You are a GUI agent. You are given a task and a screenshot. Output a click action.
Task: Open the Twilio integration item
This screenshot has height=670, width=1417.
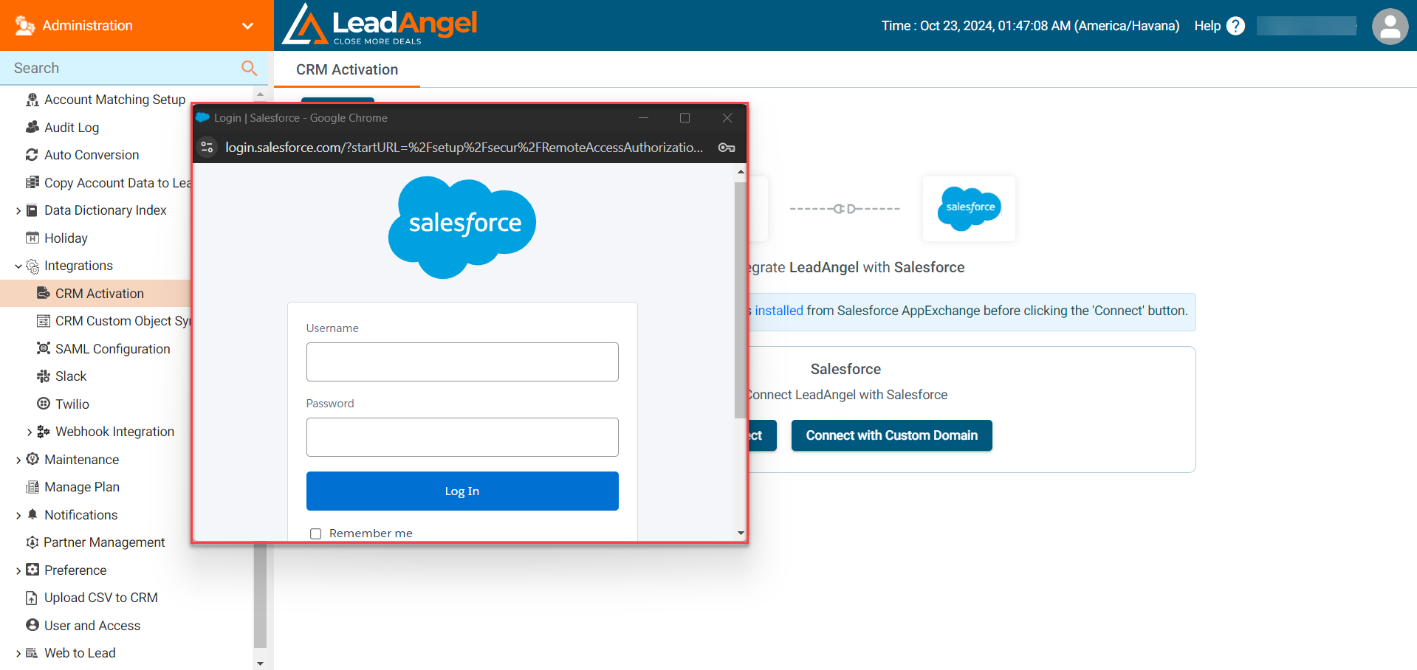point(72,404)
